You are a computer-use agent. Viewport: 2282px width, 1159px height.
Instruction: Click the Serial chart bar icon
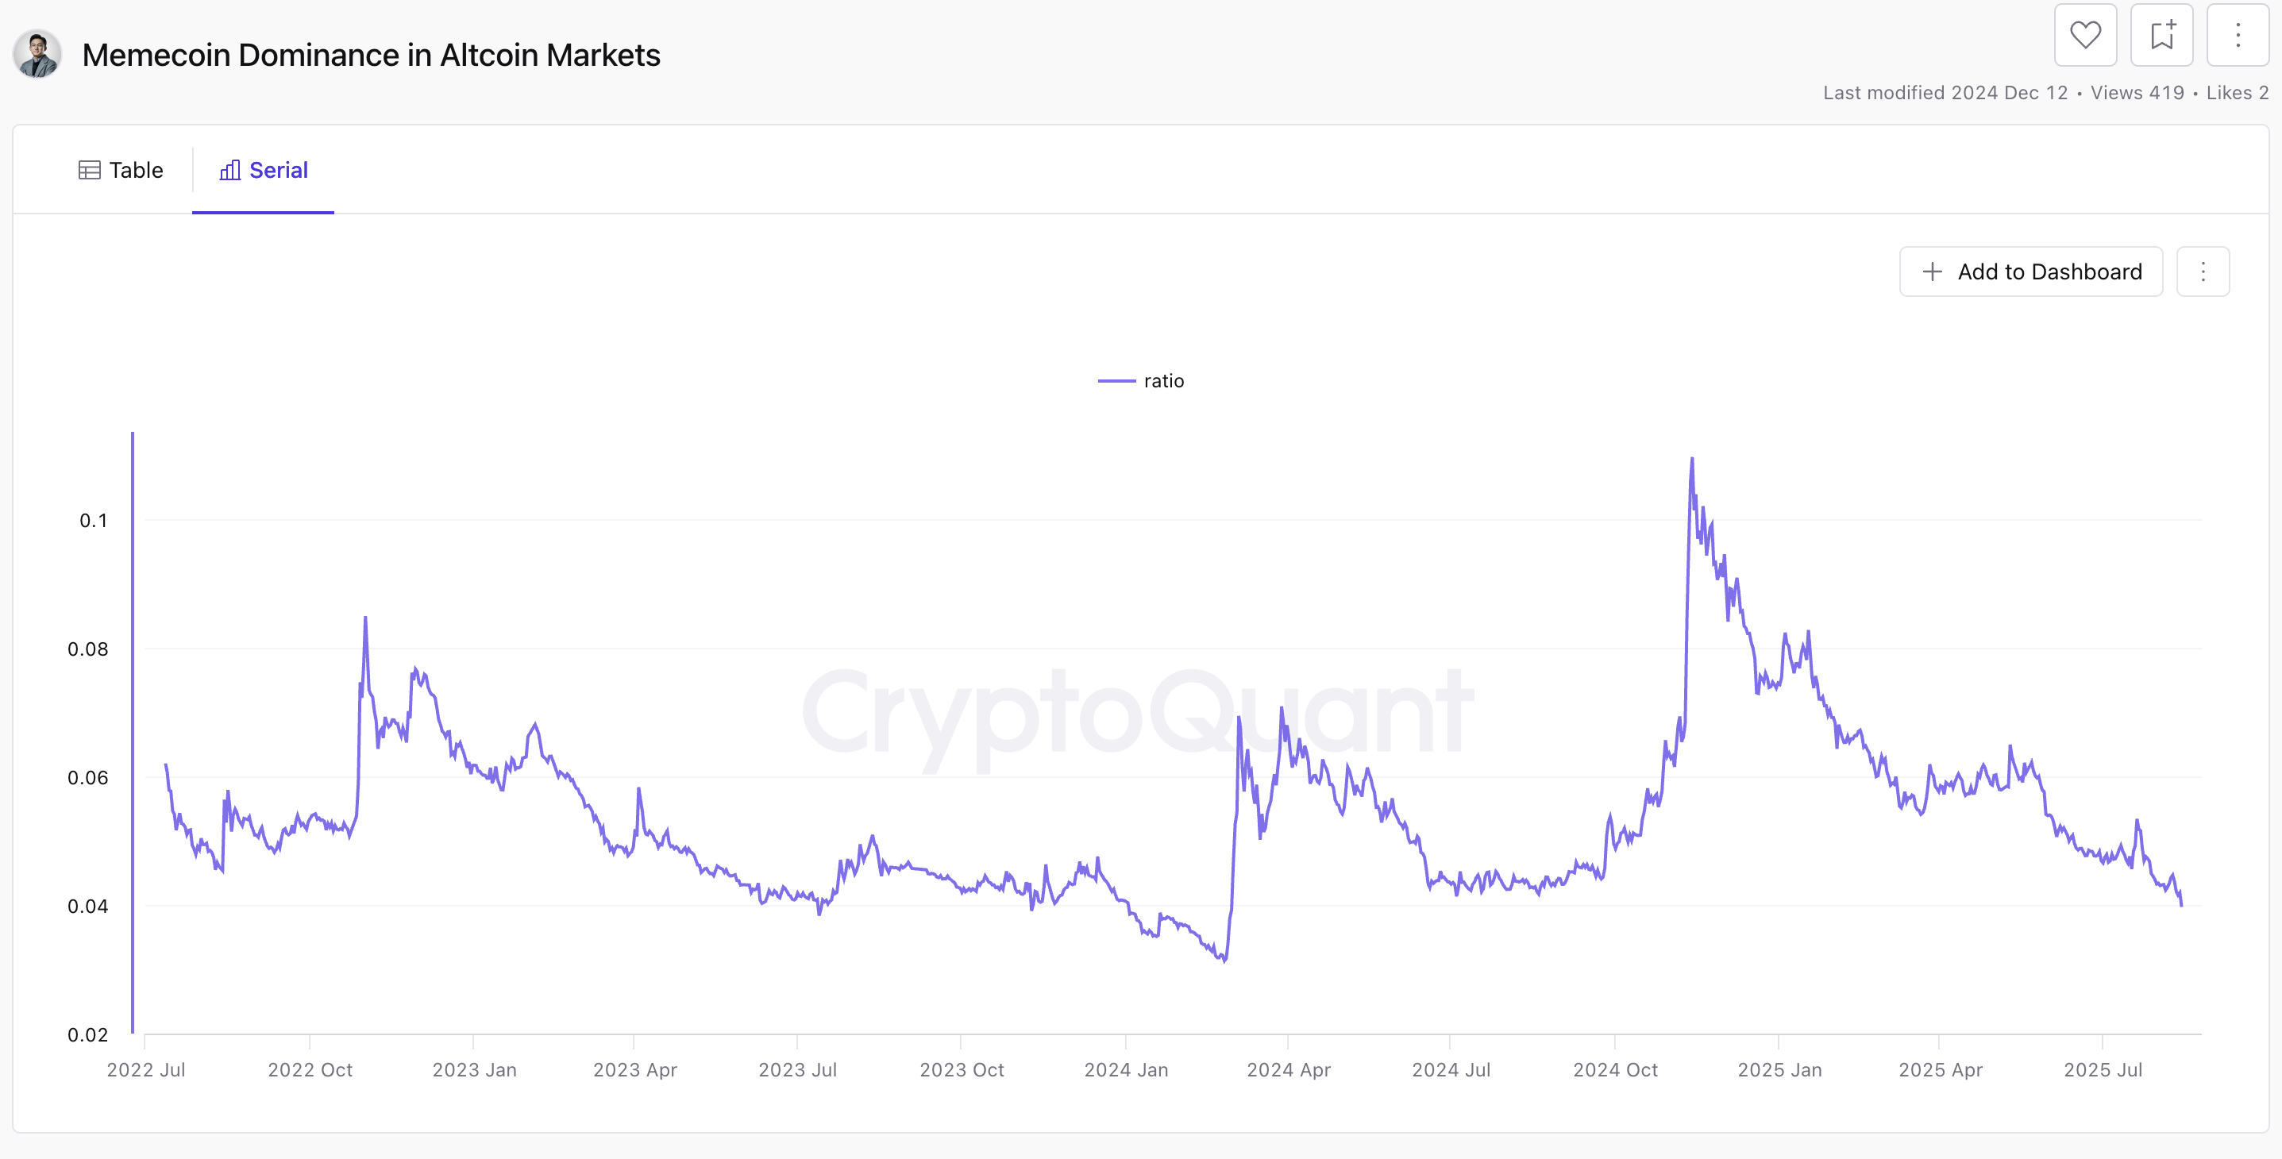click(229, 169)
